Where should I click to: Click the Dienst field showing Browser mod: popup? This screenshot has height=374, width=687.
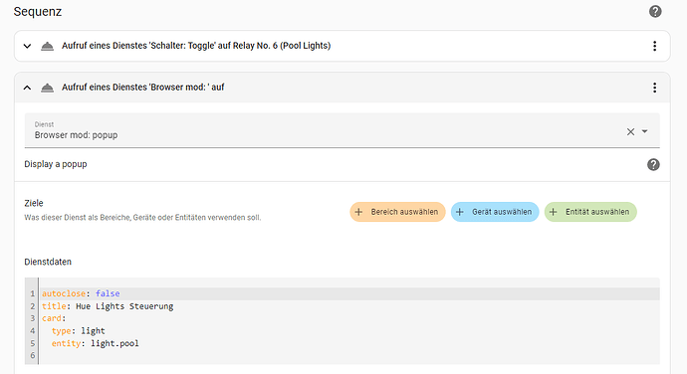coord(342,130)
